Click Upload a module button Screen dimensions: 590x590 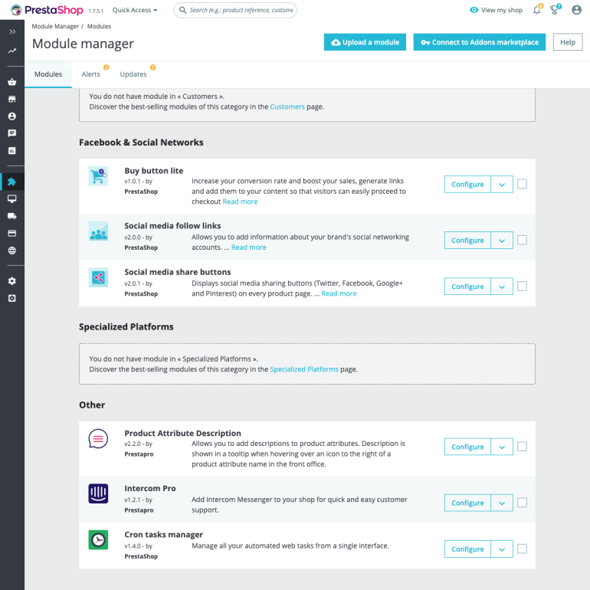coord(365,42)
